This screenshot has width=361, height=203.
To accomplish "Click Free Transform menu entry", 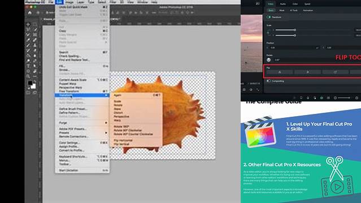I will (x=69, y=91).
